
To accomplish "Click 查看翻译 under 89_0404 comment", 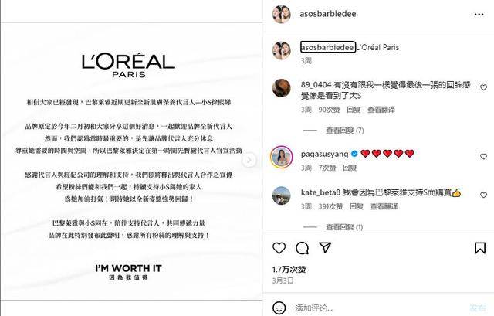I will 381,110.
